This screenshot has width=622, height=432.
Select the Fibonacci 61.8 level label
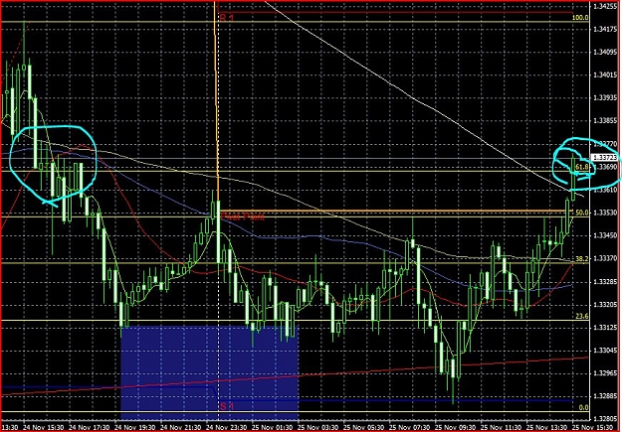point(581,167)
